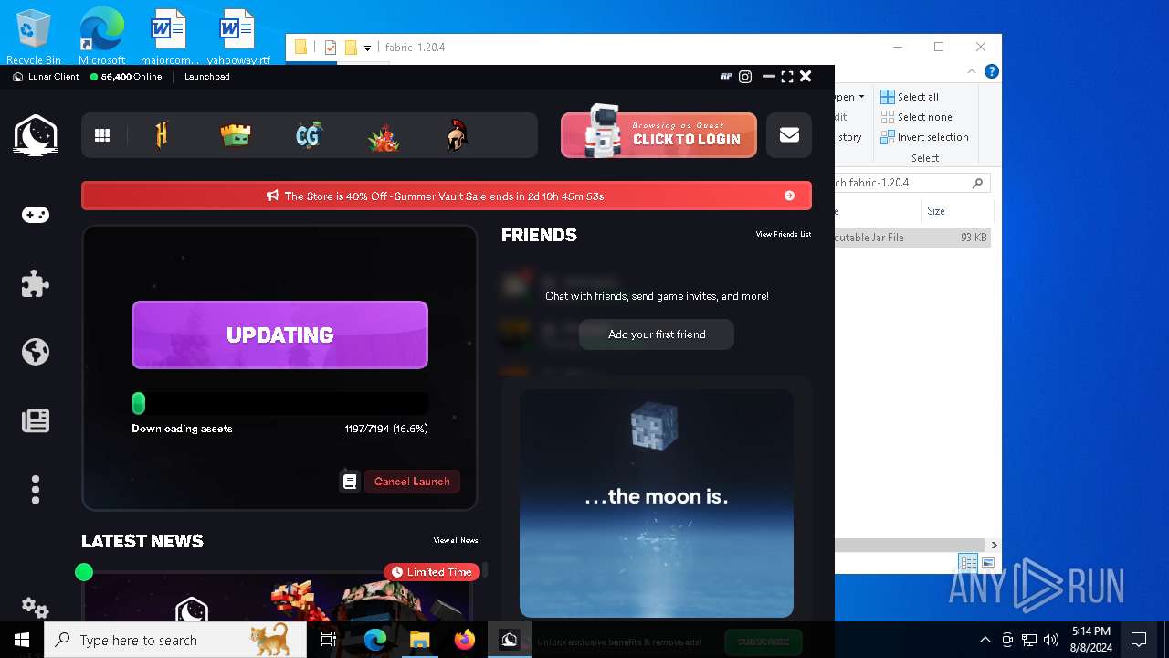Viewport: 1169px width, 658px height.
Task: Click Explorer horizontal scrollbar right arrow
Action: click(994, 545)
